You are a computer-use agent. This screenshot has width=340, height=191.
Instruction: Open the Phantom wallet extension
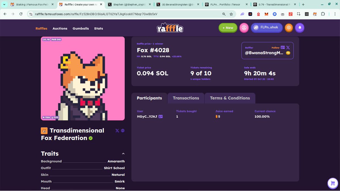pos(242,14)
